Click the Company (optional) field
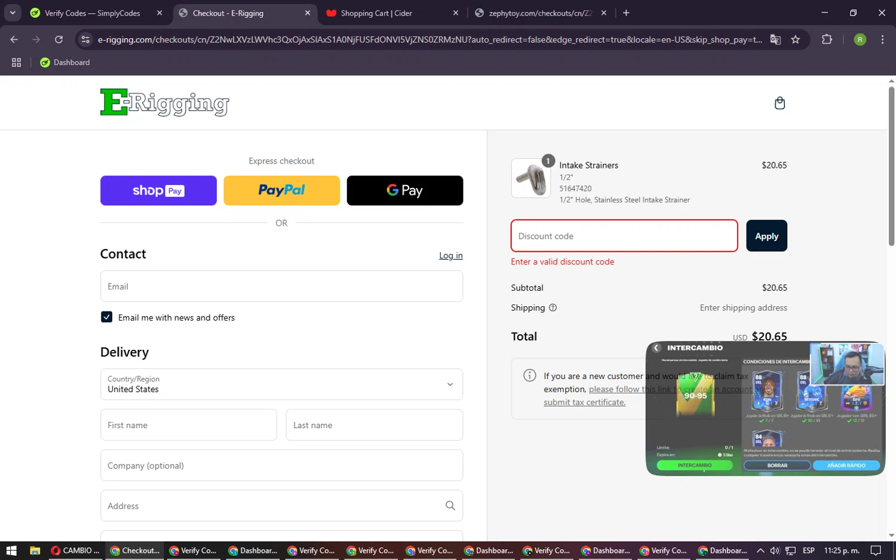This screenshot has height=560, width=896. pos(281,465)
